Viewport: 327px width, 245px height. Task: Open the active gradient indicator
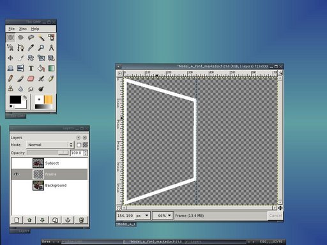43,107
